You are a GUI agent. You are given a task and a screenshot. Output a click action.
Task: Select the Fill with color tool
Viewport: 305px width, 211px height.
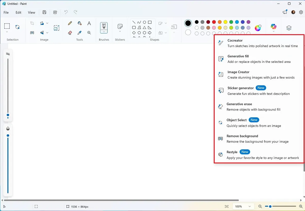pos(79,23)
